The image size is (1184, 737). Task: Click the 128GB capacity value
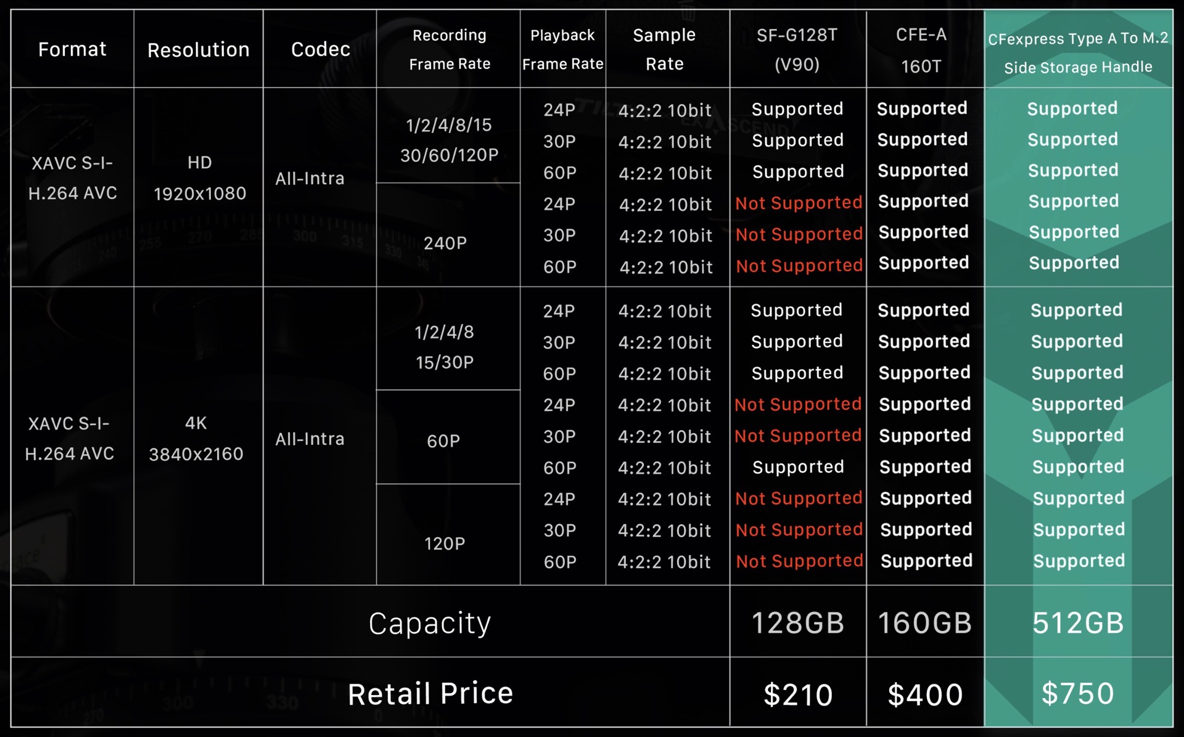click(x=797, y=623)
